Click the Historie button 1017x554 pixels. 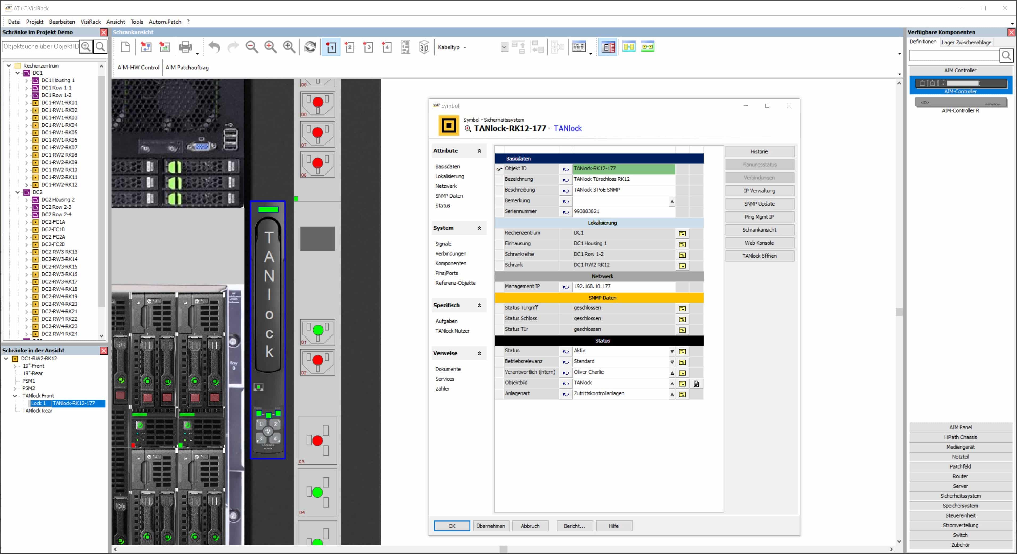(759, 152)
